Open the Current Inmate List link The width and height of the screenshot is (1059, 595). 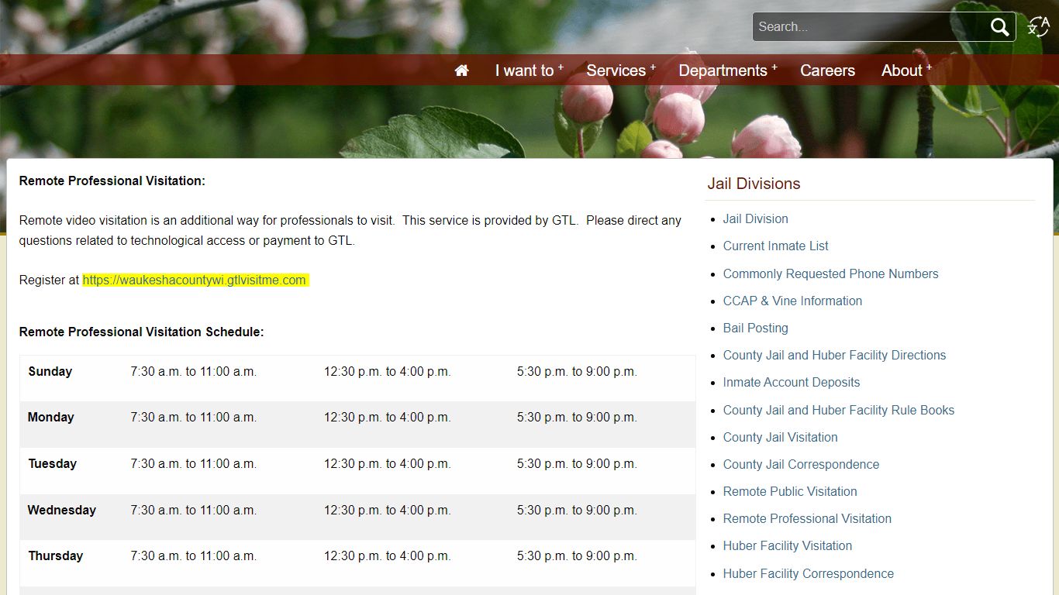click(775, 246)
